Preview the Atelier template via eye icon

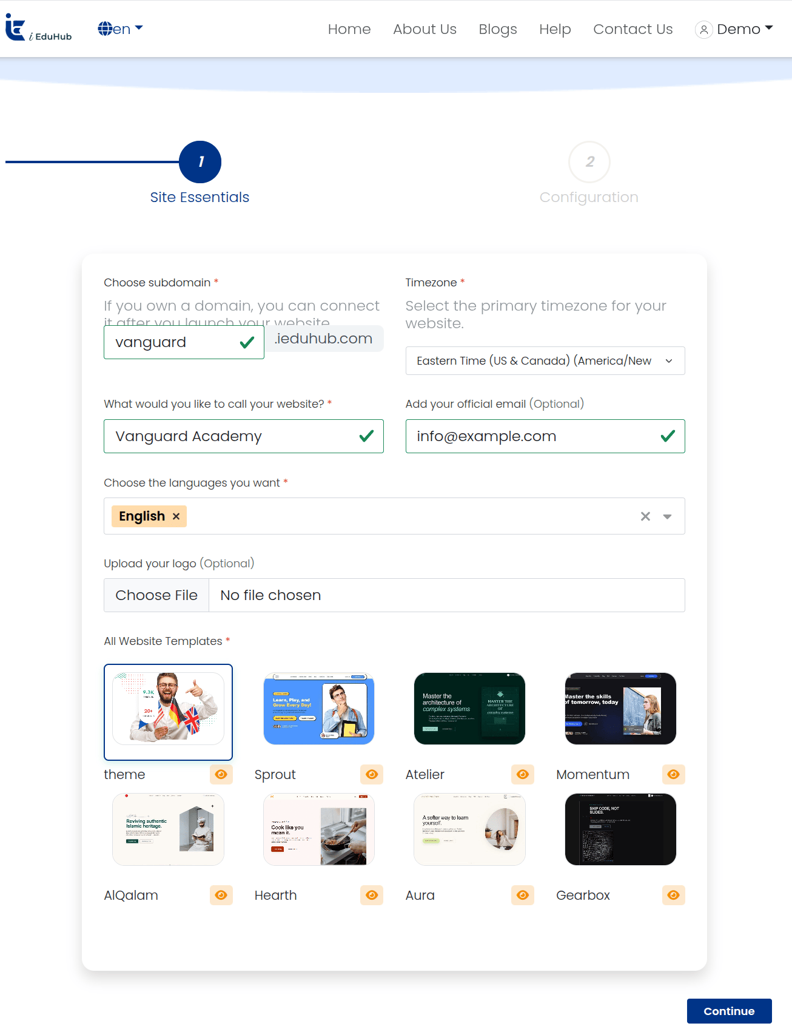click(x=523, y=774)
